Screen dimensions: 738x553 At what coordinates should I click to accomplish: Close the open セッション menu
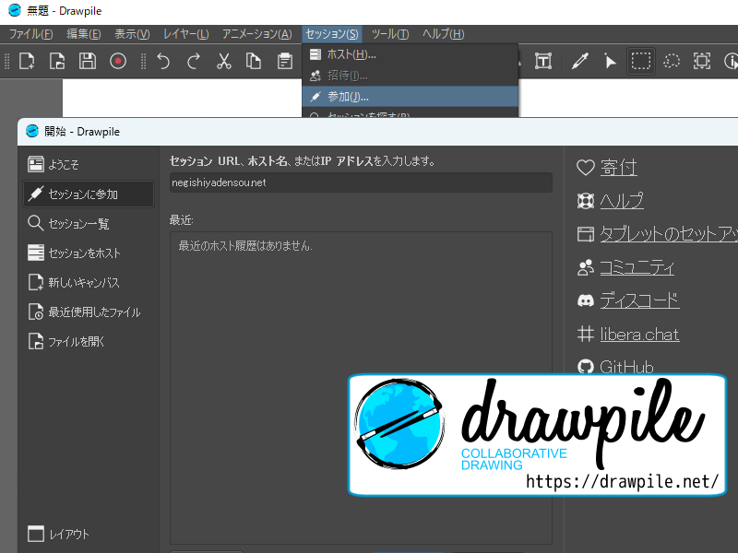(332, 34)
